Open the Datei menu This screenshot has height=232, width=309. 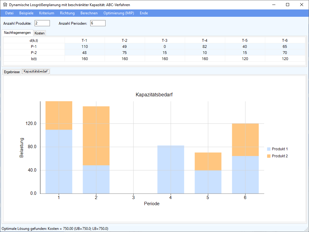9,13
